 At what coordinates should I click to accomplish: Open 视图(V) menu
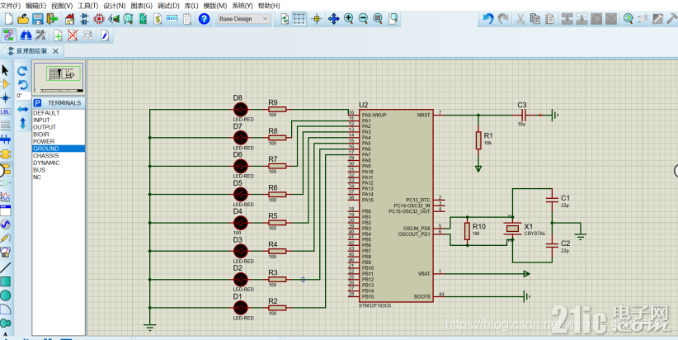(x=62, y=6)
